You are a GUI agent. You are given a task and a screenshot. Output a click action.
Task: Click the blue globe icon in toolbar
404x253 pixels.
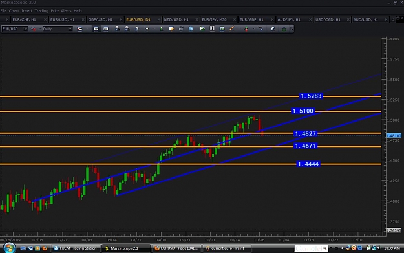pos(191,29)
